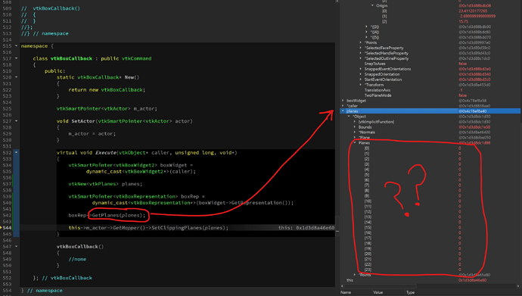This screenshot has width=522, height=296.
Task: Click the Type column header
Action: [x=411, y=292]
